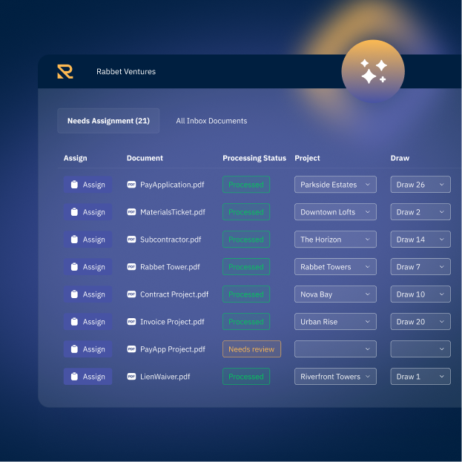
Task: Click the Assign column header
Action: click(x=76, y=158)
